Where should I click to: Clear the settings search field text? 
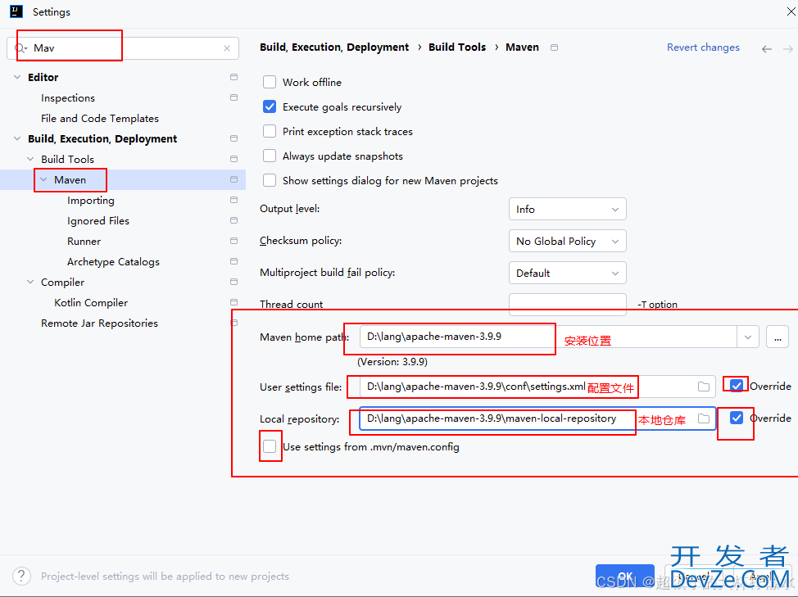coord(227,48)
